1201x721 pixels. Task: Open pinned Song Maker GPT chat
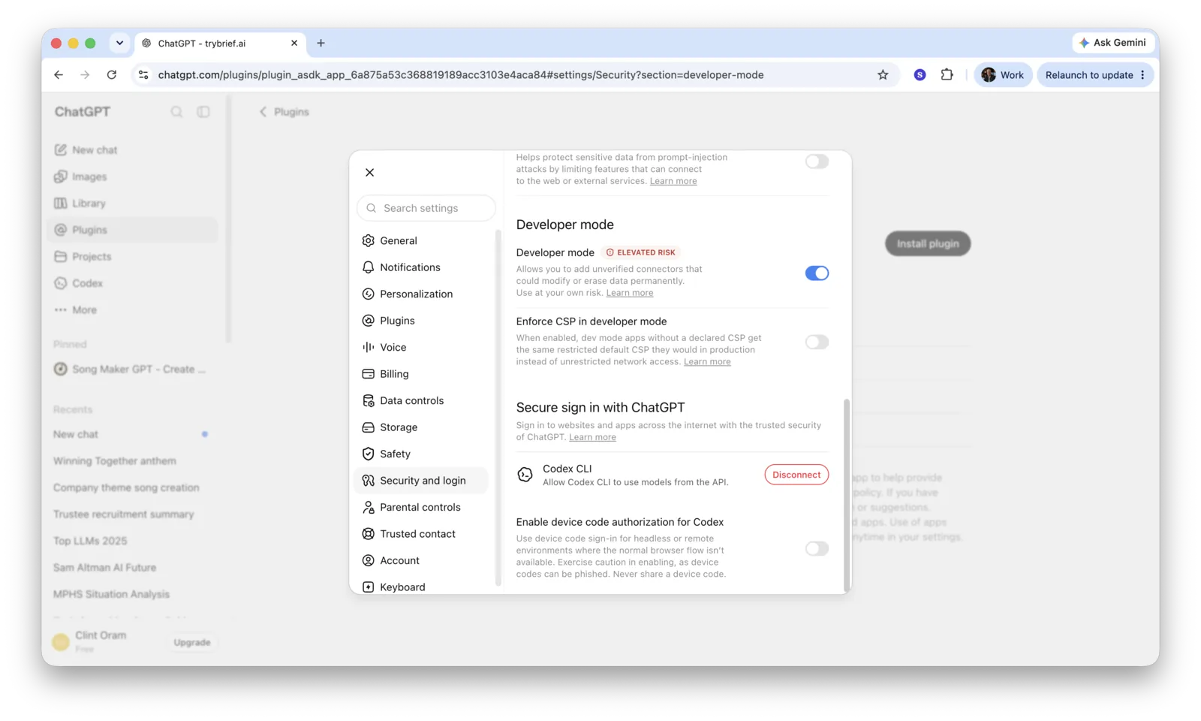click(132, 370)
